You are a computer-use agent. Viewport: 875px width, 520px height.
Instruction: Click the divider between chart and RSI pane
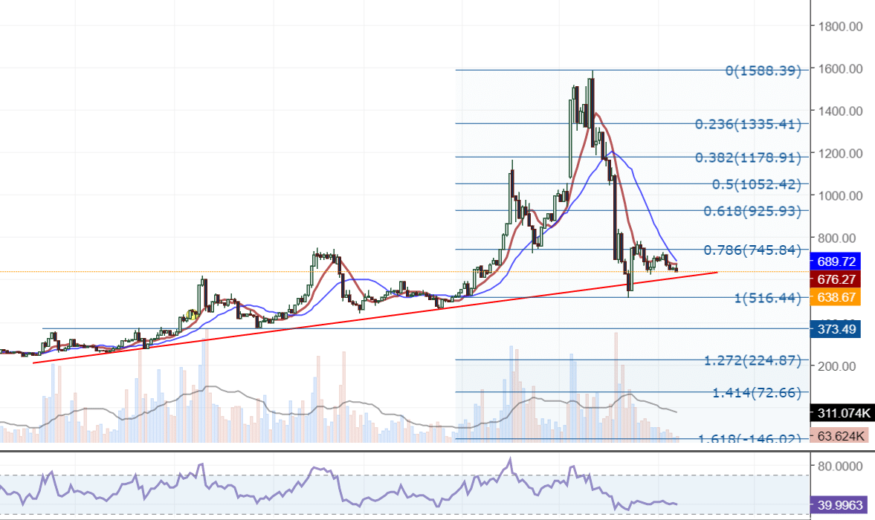[437, 450]
